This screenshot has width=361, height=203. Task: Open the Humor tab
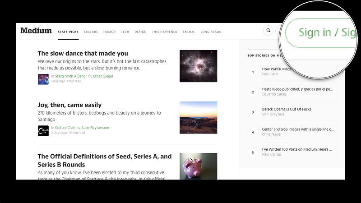[x=110, y=32]
